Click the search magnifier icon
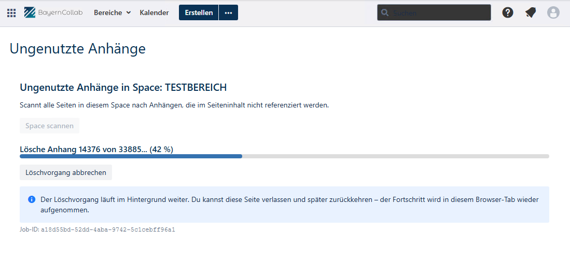This screenshot has width=570, height=271. point(385,13)
